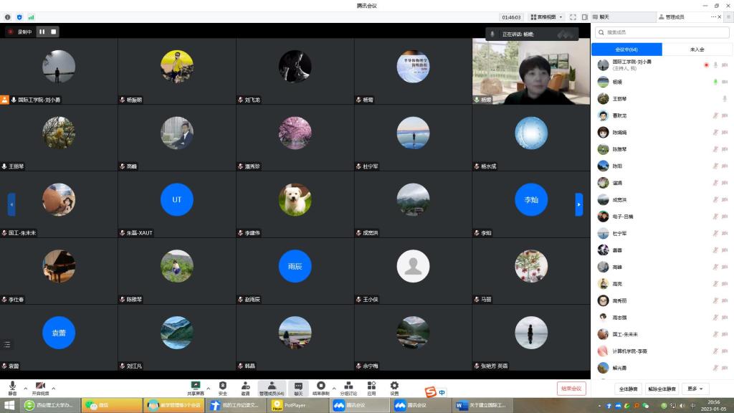Image resolution: width=734 pixels, height=413 pixels.
Task: Open the 分组讨论 breakout rooms icon
Action: coord(348,386)
